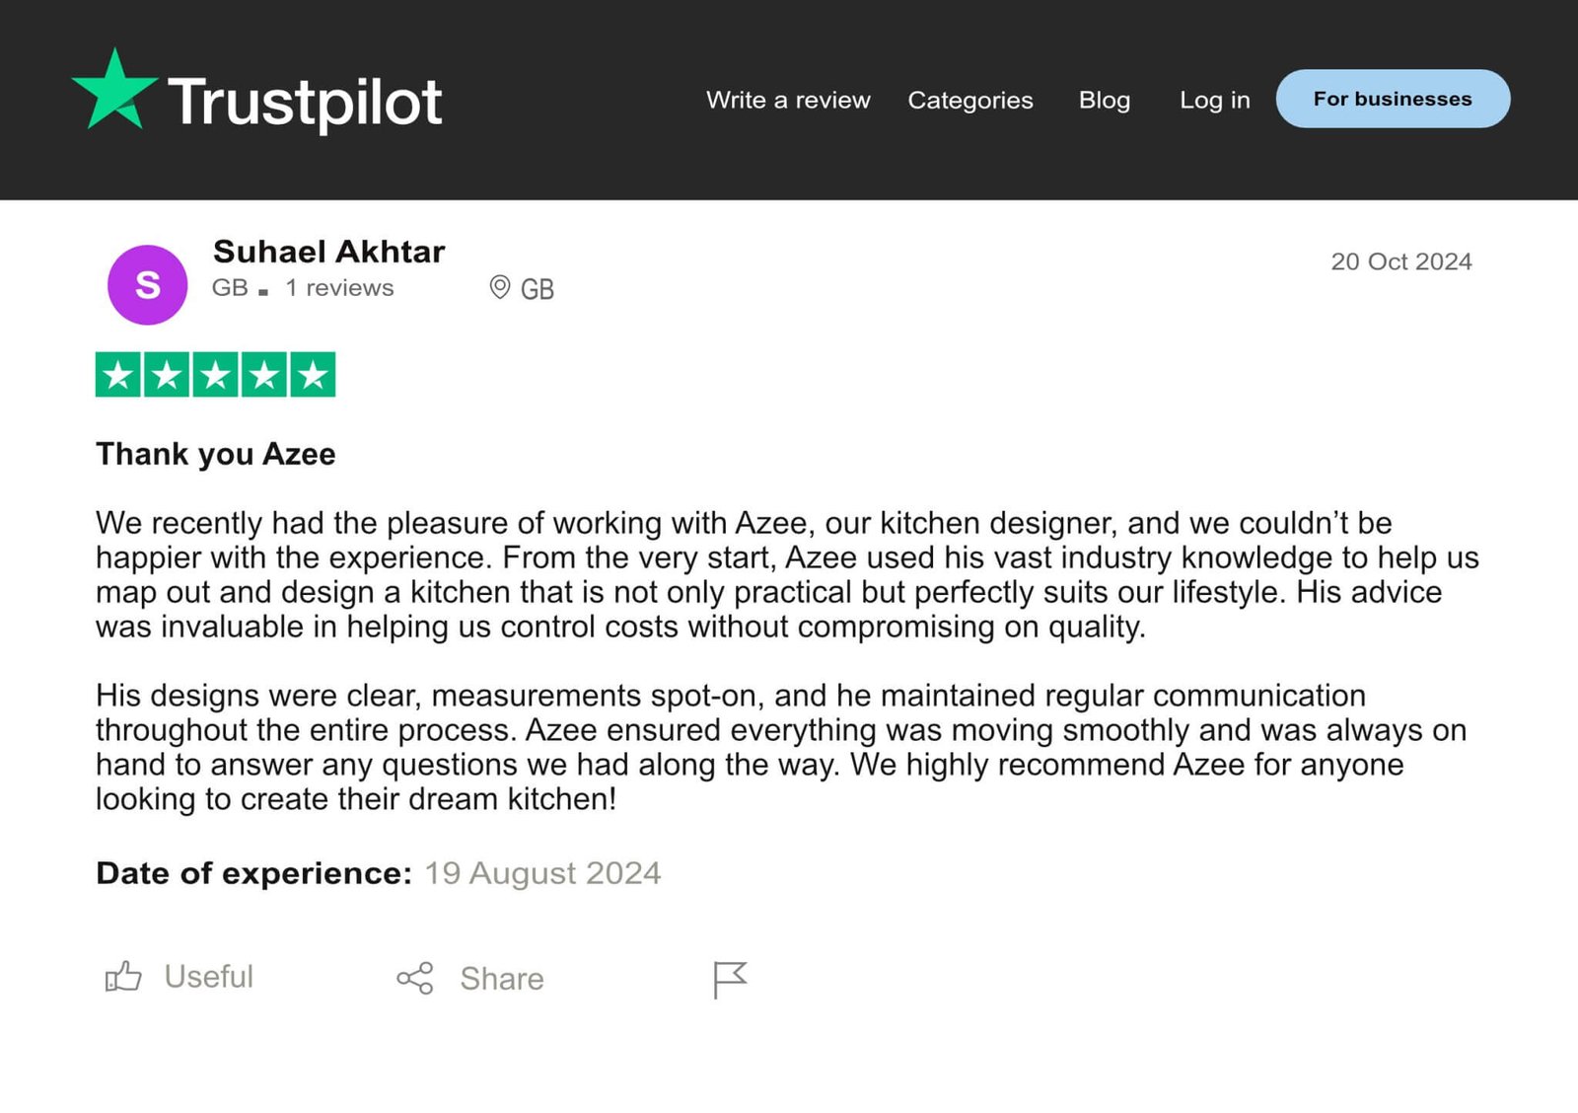
Task: View the reviewer's 1 reviews link
Action: click(x=339, y=287)
